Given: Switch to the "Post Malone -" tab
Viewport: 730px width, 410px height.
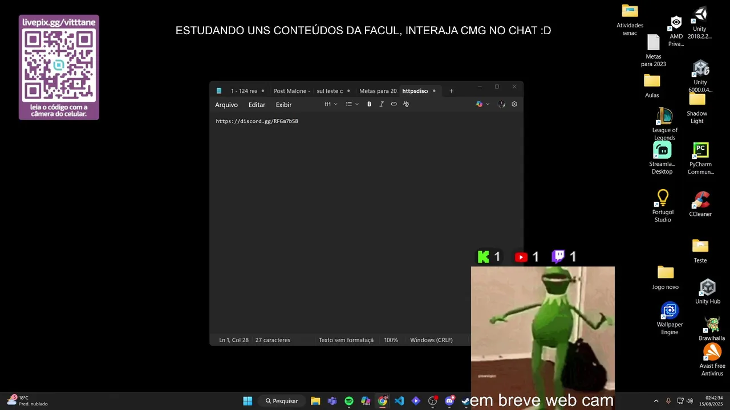Looking at the screenshot, I should 291,91.
